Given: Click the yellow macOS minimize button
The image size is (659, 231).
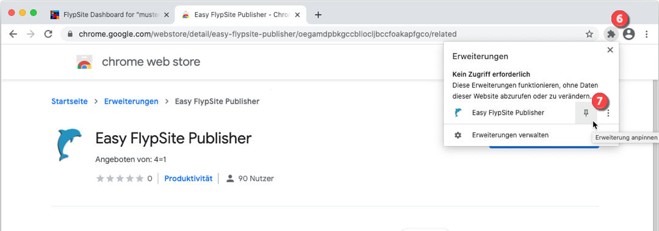Looking at the screenshot, I should tap(23, 13).
